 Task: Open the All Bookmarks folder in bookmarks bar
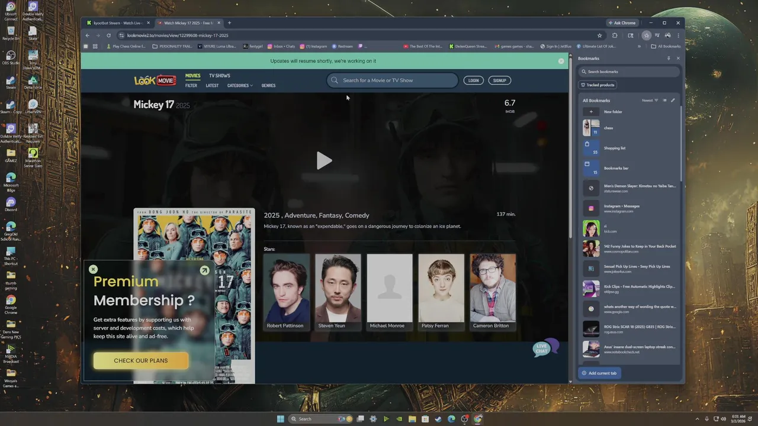coord(666,46)
